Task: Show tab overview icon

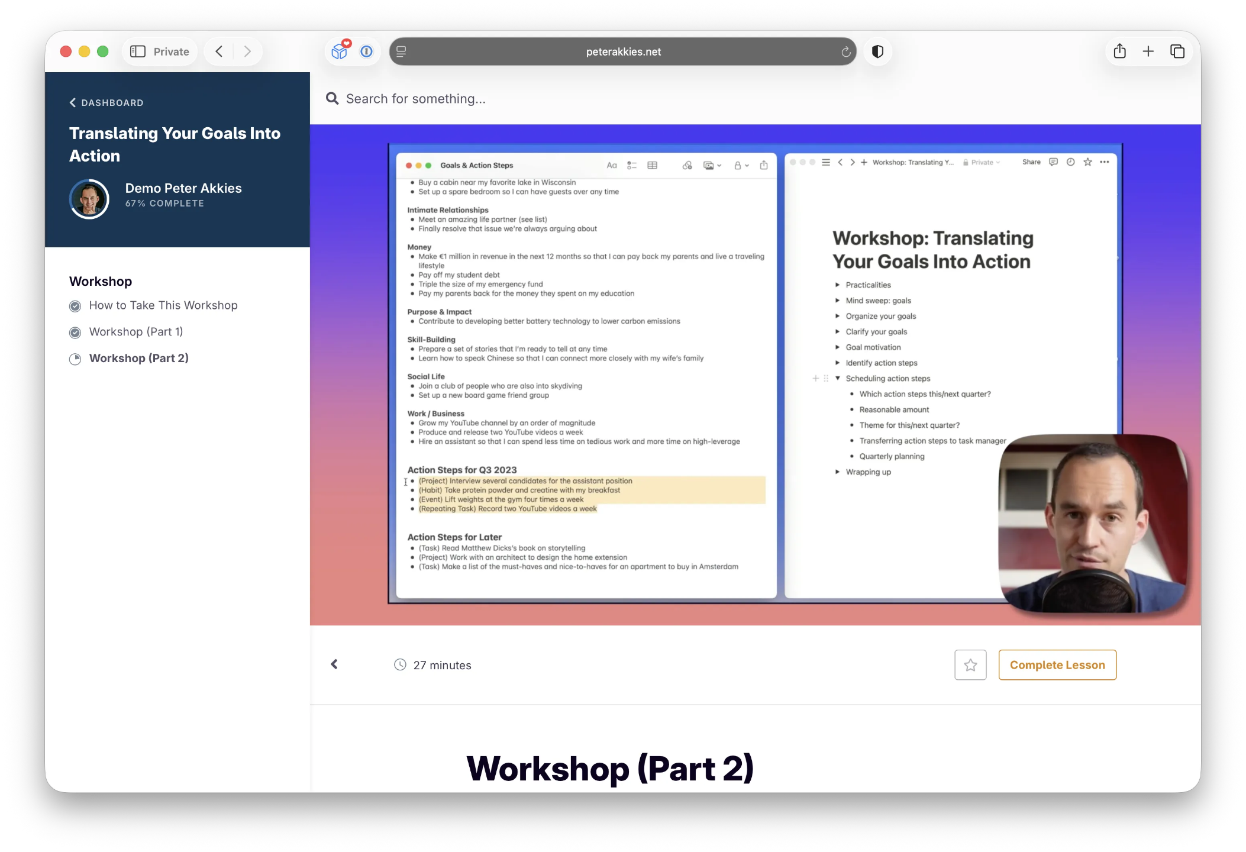Action: point(1177,51)
